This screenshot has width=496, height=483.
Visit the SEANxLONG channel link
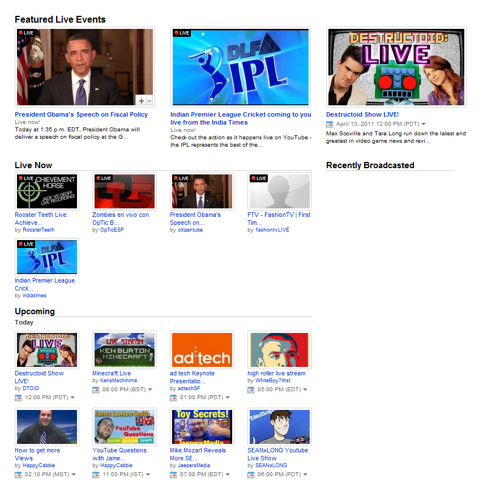click(271, 465)
